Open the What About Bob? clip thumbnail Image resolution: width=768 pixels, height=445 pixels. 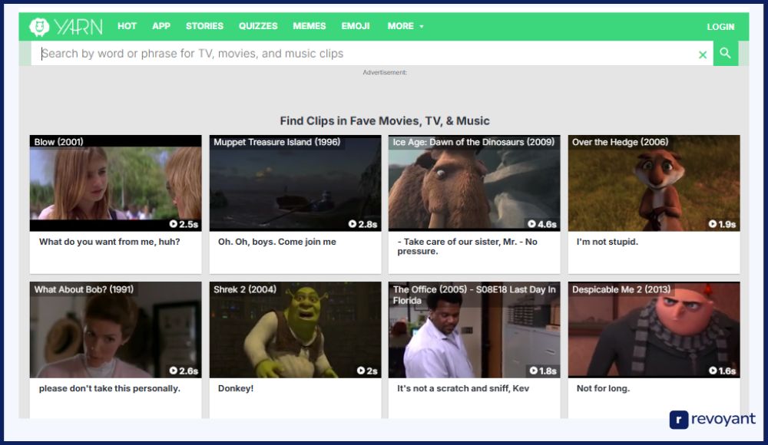tap(116, 329)
